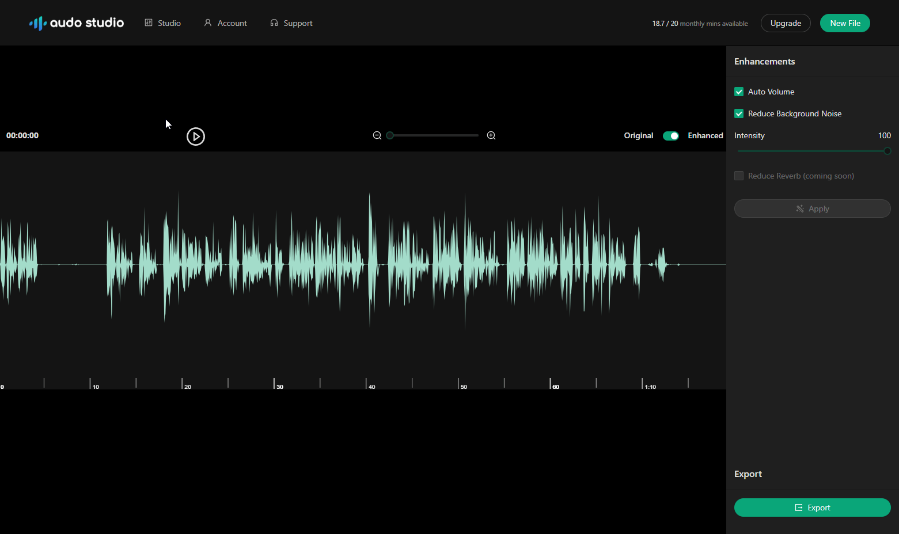
Task: Click the Enhanced label
Action: pyautogui.click(x=705, y=135)
